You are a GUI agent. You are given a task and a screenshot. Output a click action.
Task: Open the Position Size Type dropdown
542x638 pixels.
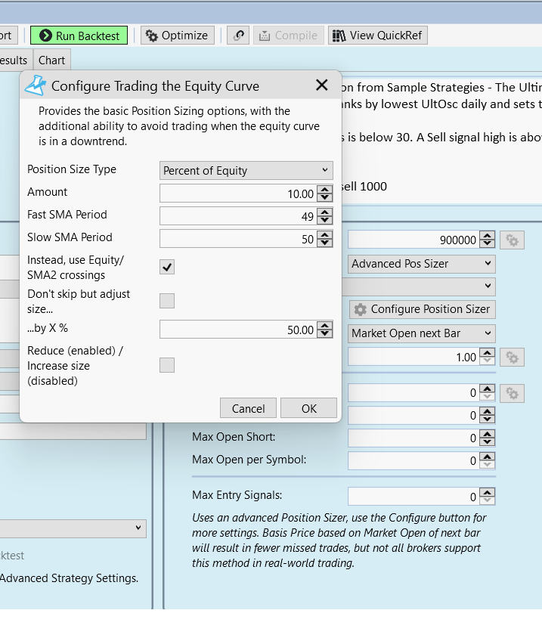246,171
